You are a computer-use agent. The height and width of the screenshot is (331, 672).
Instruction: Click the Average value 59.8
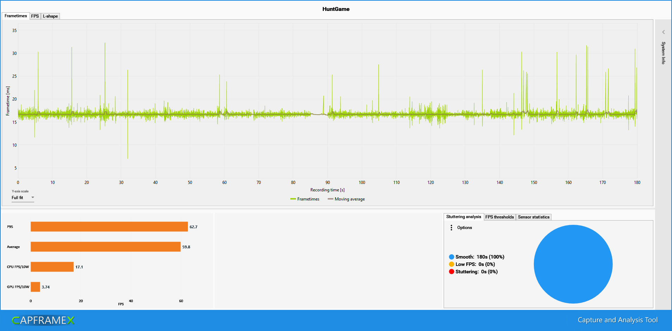tap(186, 247)
